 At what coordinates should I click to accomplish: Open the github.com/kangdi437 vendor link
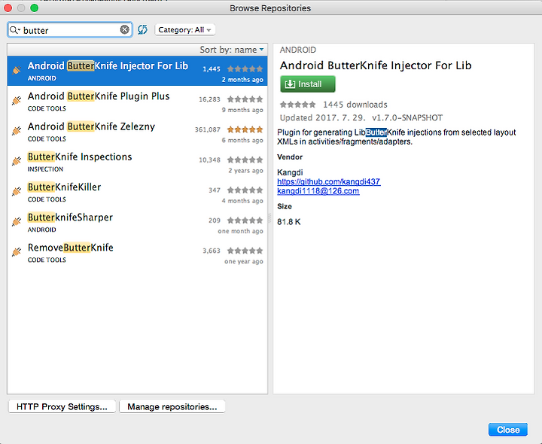[x=329, y=181]
